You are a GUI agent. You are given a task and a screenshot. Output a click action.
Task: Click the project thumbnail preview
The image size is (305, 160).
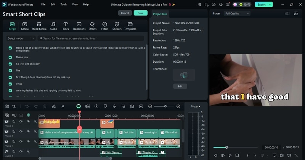point(184,75)
